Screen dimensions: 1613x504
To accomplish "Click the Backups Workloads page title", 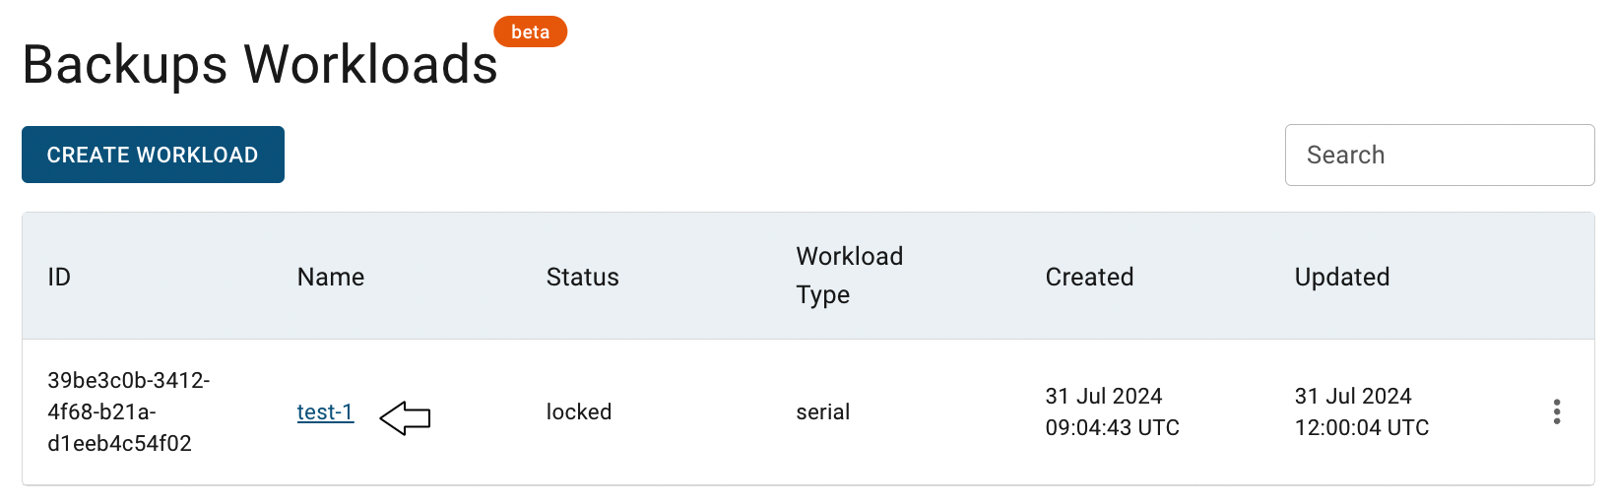I will [x=260, y=64].
